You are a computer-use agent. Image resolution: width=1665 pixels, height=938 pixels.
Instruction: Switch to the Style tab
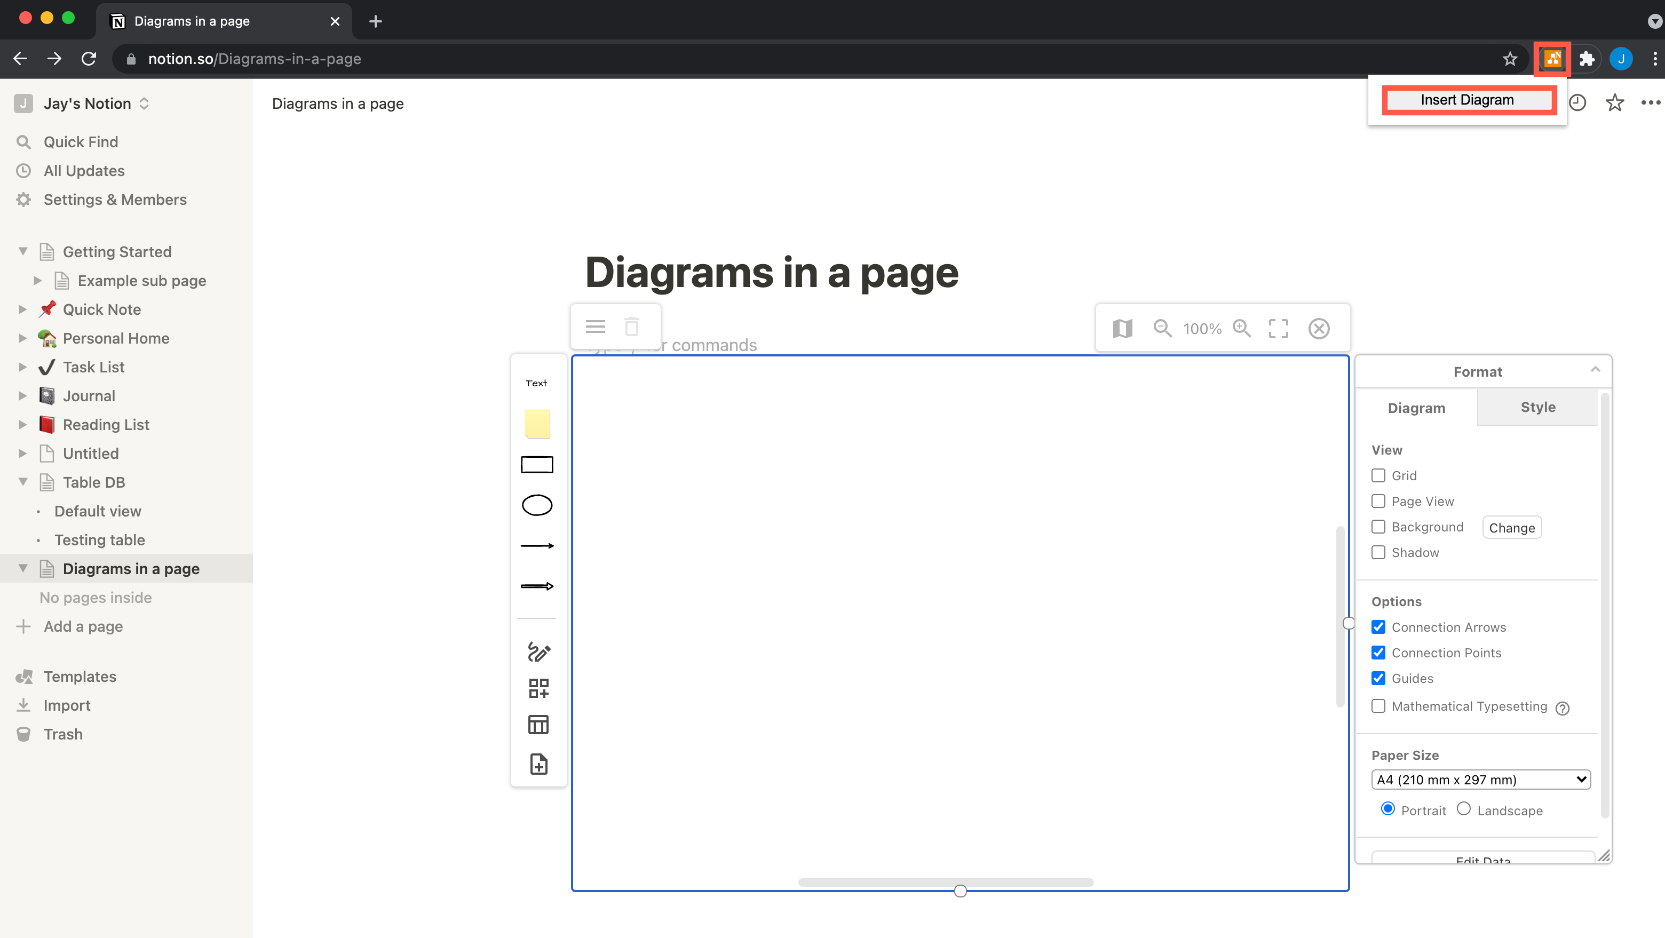click(1537, 407)
